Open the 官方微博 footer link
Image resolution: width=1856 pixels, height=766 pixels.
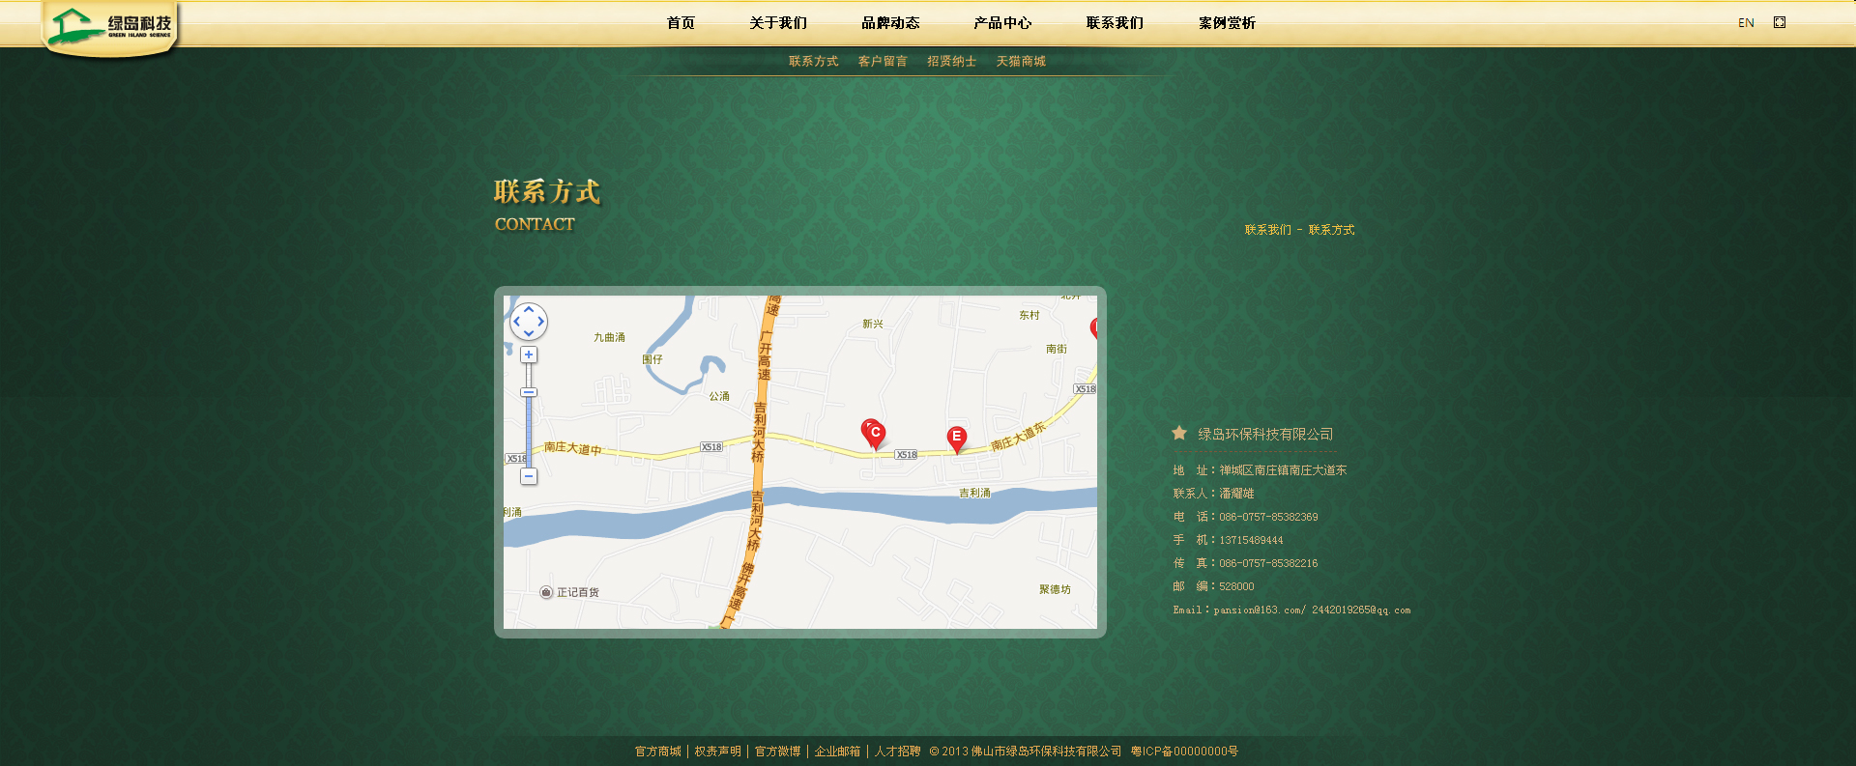(778, 751)
